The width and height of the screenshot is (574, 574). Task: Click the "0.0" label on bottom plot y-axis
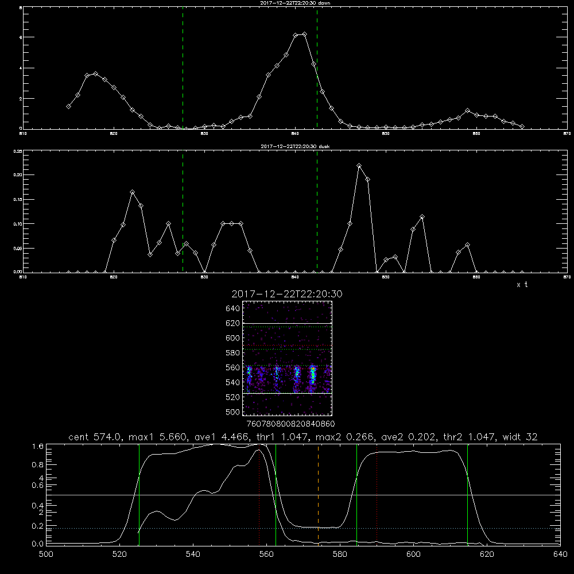click(38, 544)
